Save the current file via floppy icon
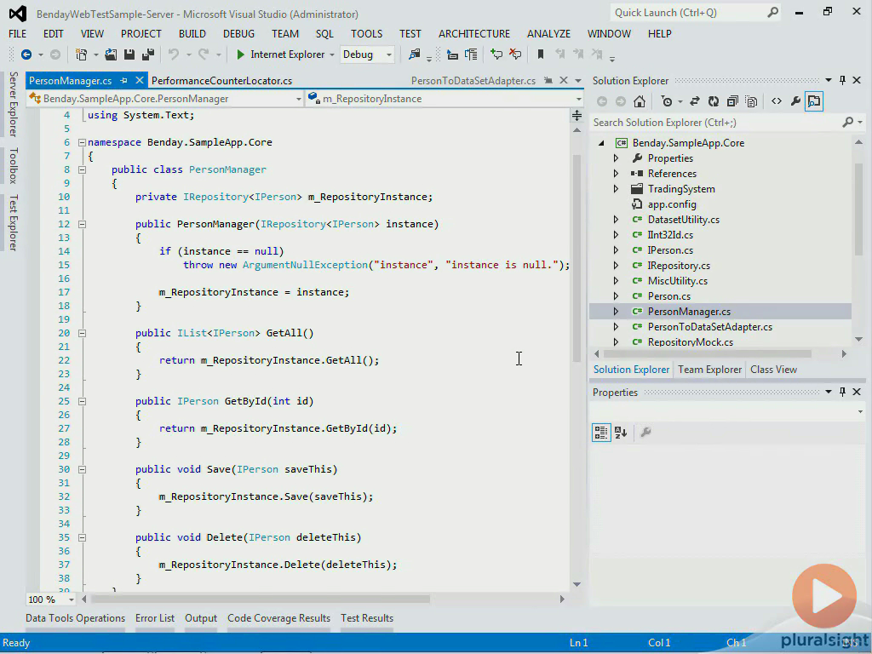The height and width of the screenshot is (654, 872). (x=129, y=54)
